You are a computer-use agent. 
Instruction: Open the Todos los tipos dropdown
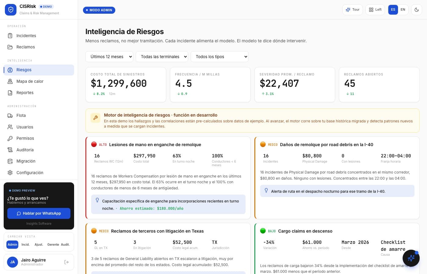[220, 57]
